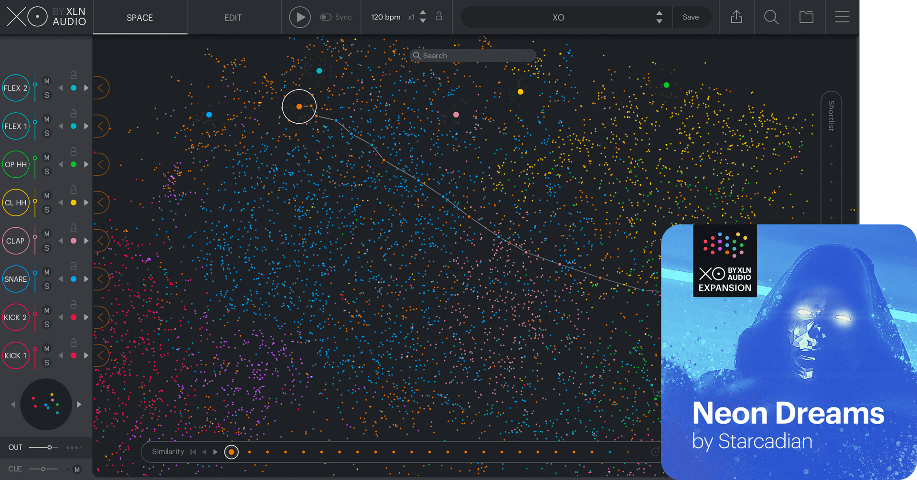This screenshot has height=480, width=917.
Task: Select the KICK 1 channel pad
Action: click(x=16, y=355)
